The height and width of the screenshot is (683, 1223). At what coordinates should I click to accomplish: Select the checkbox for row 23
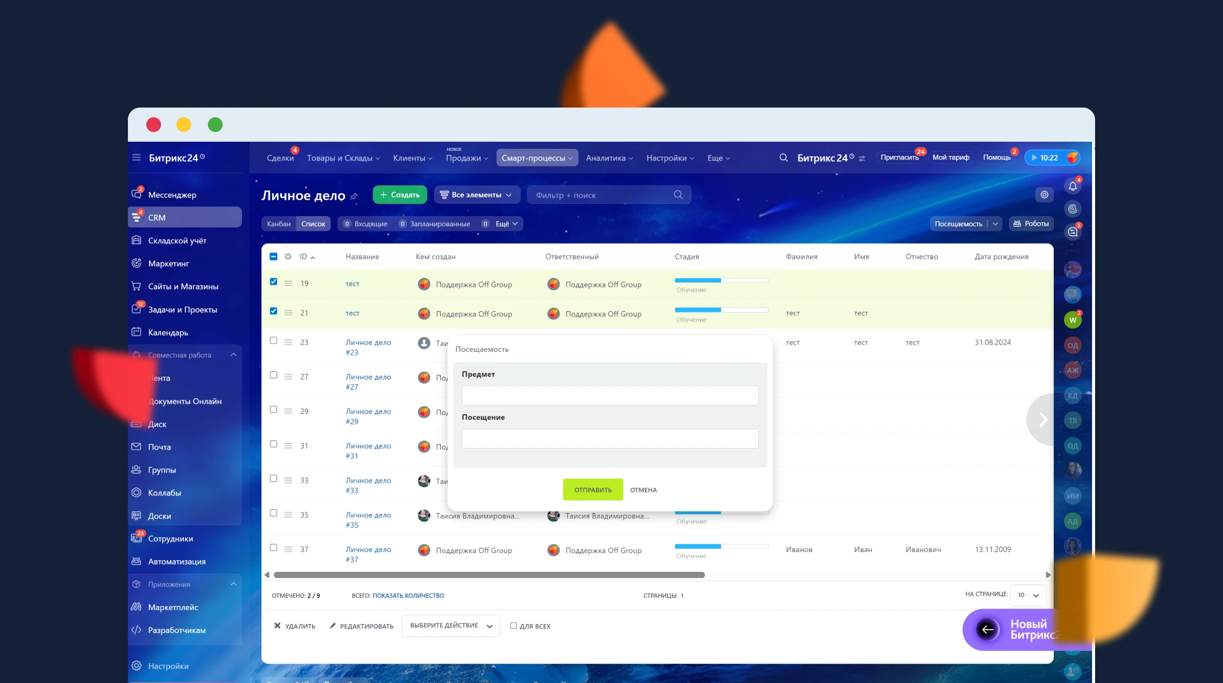point(274,340)
